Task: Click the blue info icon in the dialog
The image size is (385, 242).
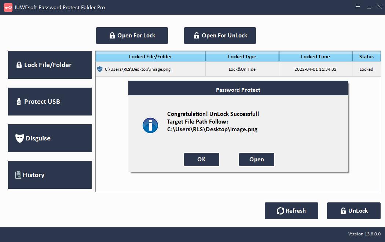Action: click(x=150, y=125)
